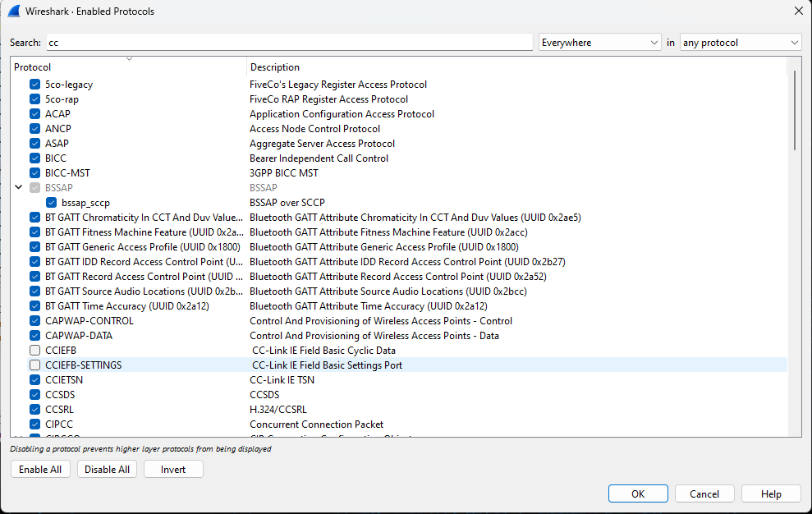The height and width of the screenshot is (514, 812).
Task: Open Help for Enabled Protocols
Action: pyautogui.click(x=771, y=493)
